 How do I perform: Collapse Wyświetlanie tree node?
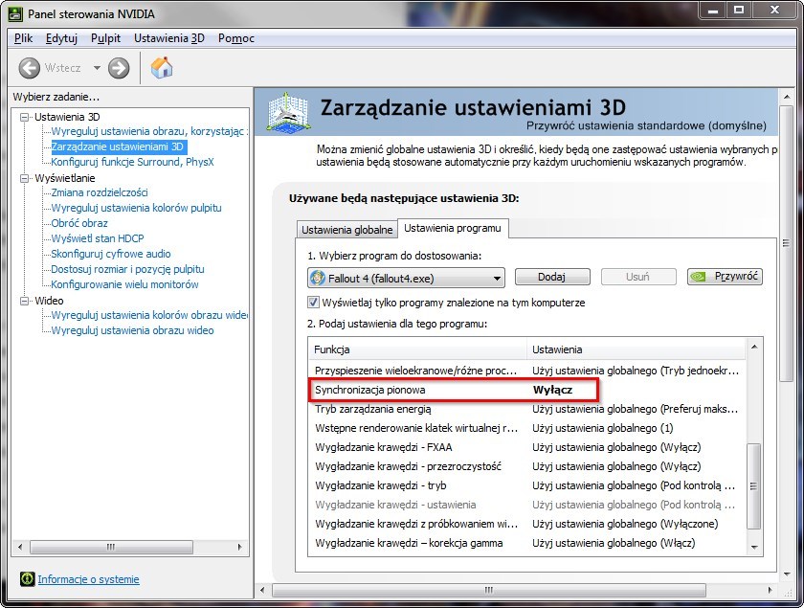[24, 178]
